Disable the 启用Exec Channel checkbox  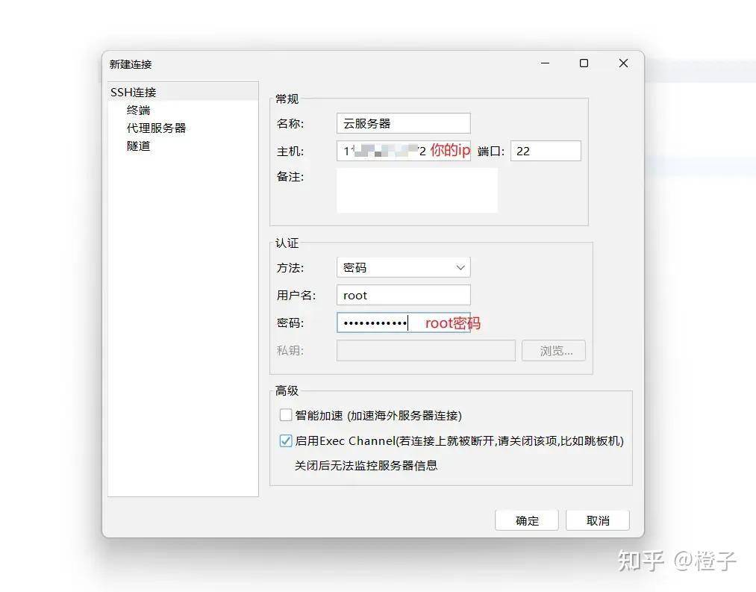click(286, 440)
